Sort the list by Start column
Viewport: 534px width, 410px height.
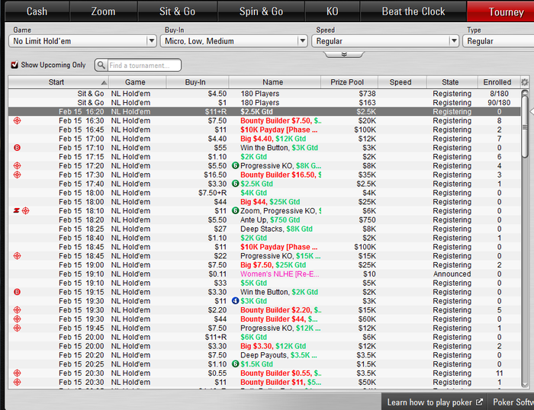[x=58, y=82]
